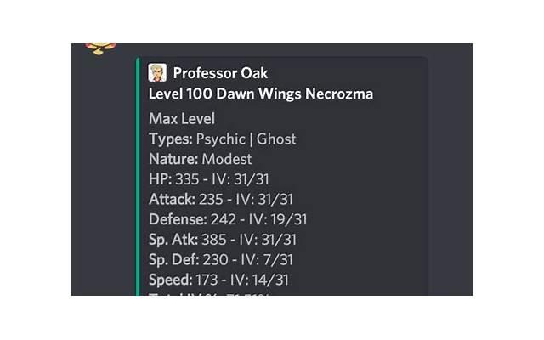544x340 pixels.
Task: Click the Ghost type text
Action: pyautogui.click(x=277, y=139)
